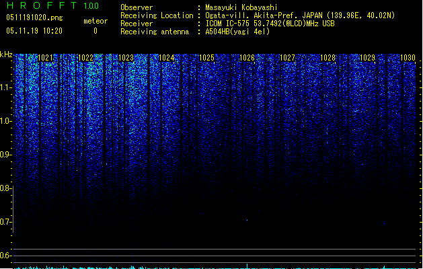Click the 0.9 frequency axis label
The image size is (423, 269).
(6, 155)
